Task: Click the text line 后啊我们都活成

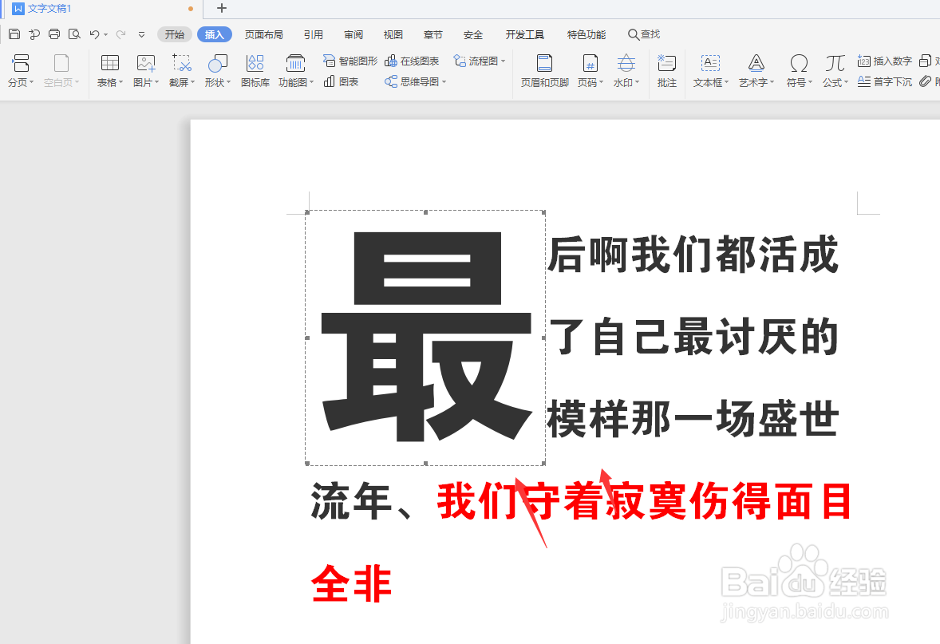Action: pyautogui.click(x=693, y=255)
